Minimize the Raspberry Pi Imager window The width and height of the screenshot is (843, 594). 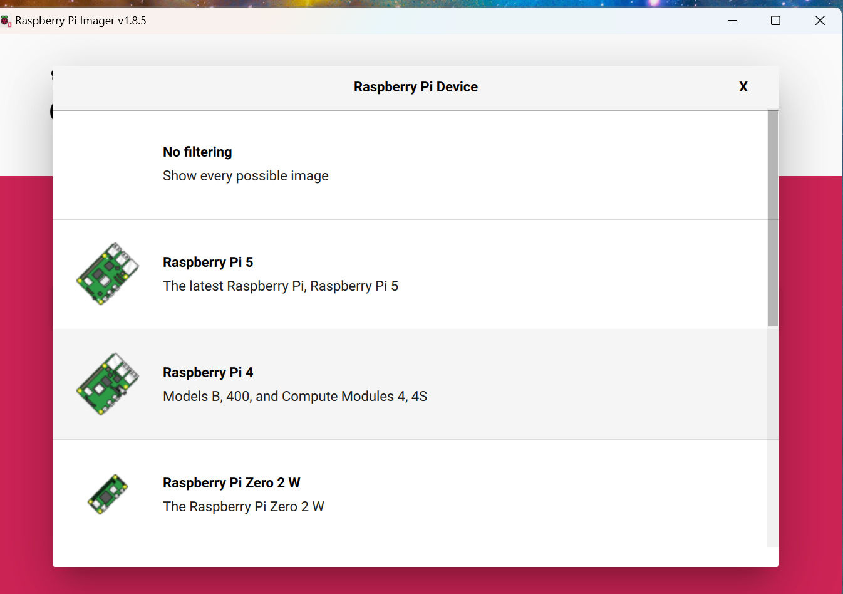[732, 21]
